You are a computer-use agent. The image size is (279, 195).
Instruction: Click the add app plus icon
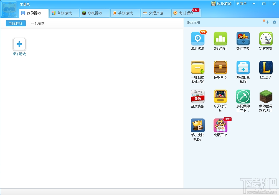[268, 22]
